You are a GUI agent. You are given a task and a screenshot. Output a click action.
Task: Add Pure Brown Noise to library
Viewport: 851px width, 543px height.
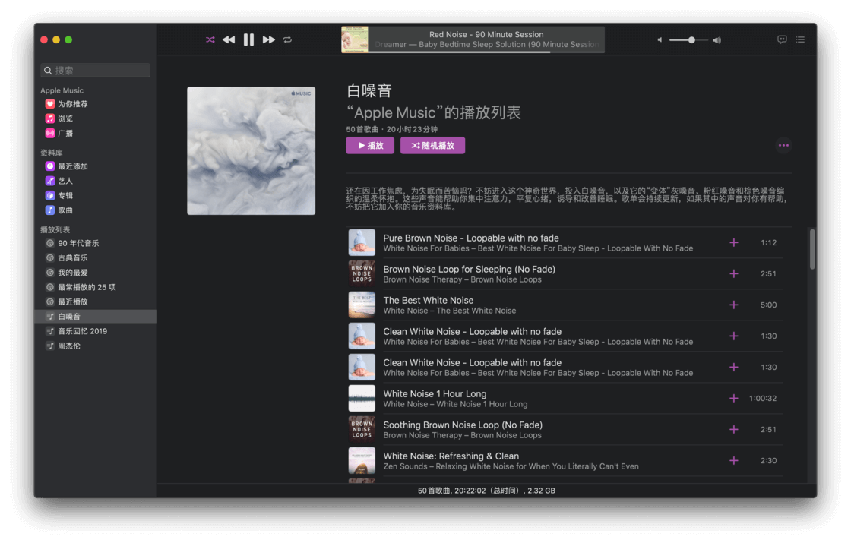coord(734,243)
